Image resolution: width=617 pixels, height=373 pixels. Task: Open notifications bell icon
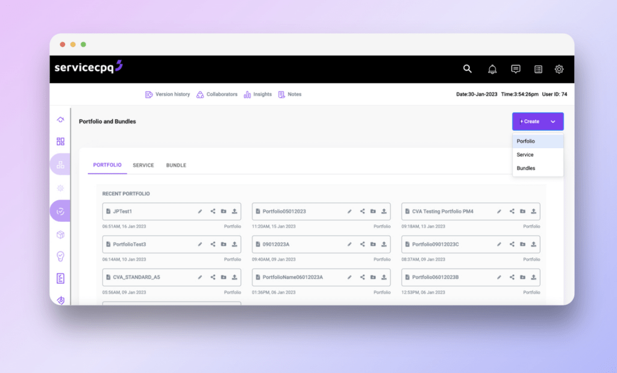(492, 69)
